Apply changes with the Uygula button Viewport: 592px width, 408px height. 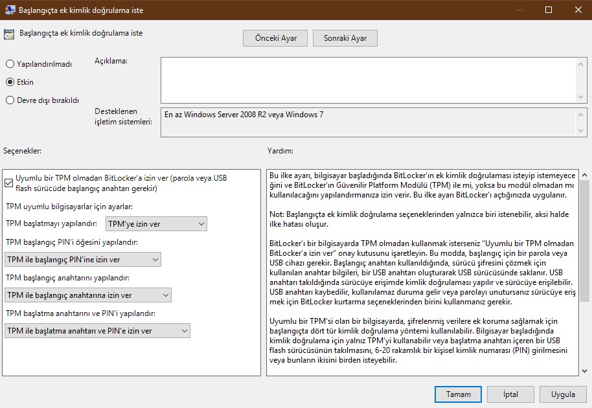point(563,394)
